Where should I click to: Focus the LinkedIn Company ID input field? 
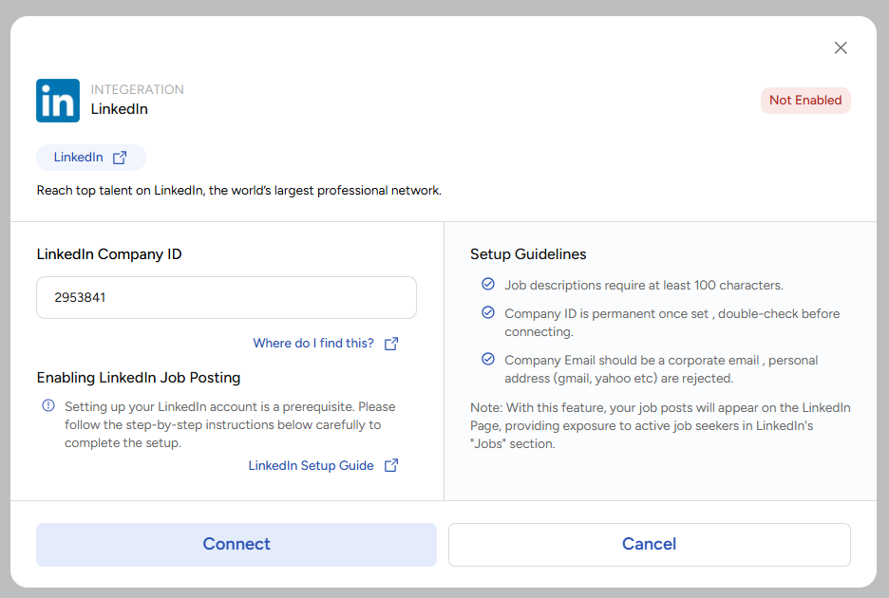(x=226, y=298)
